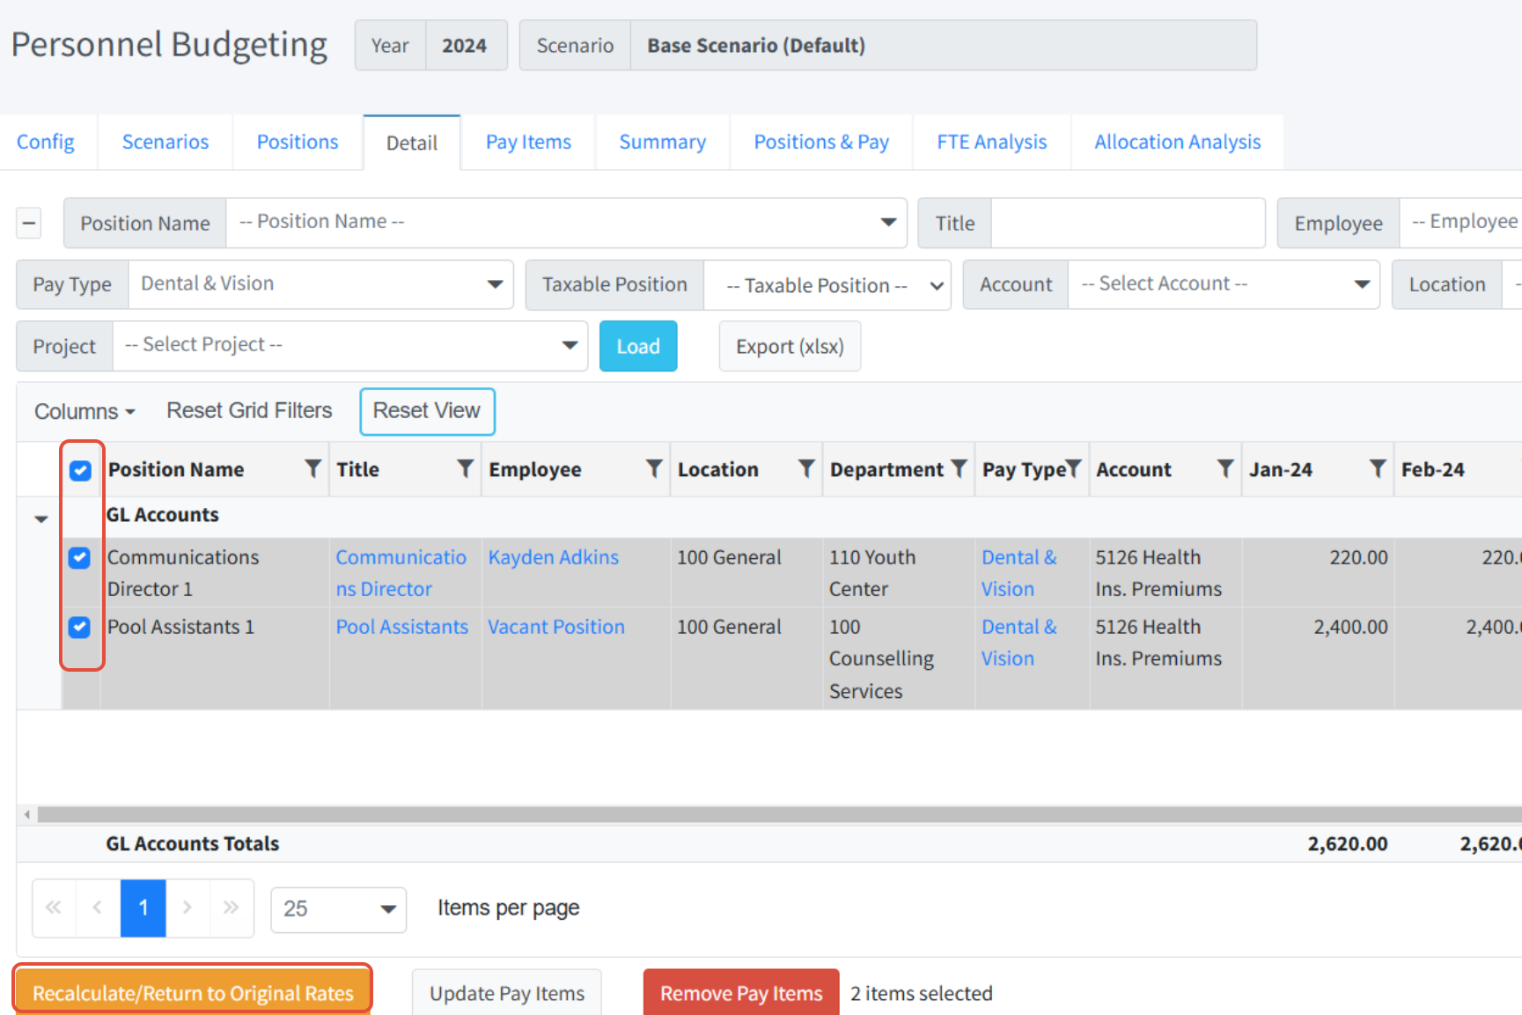The image size is (1522, 1015).
Task: Open filter on Title column
Action: 466,469
